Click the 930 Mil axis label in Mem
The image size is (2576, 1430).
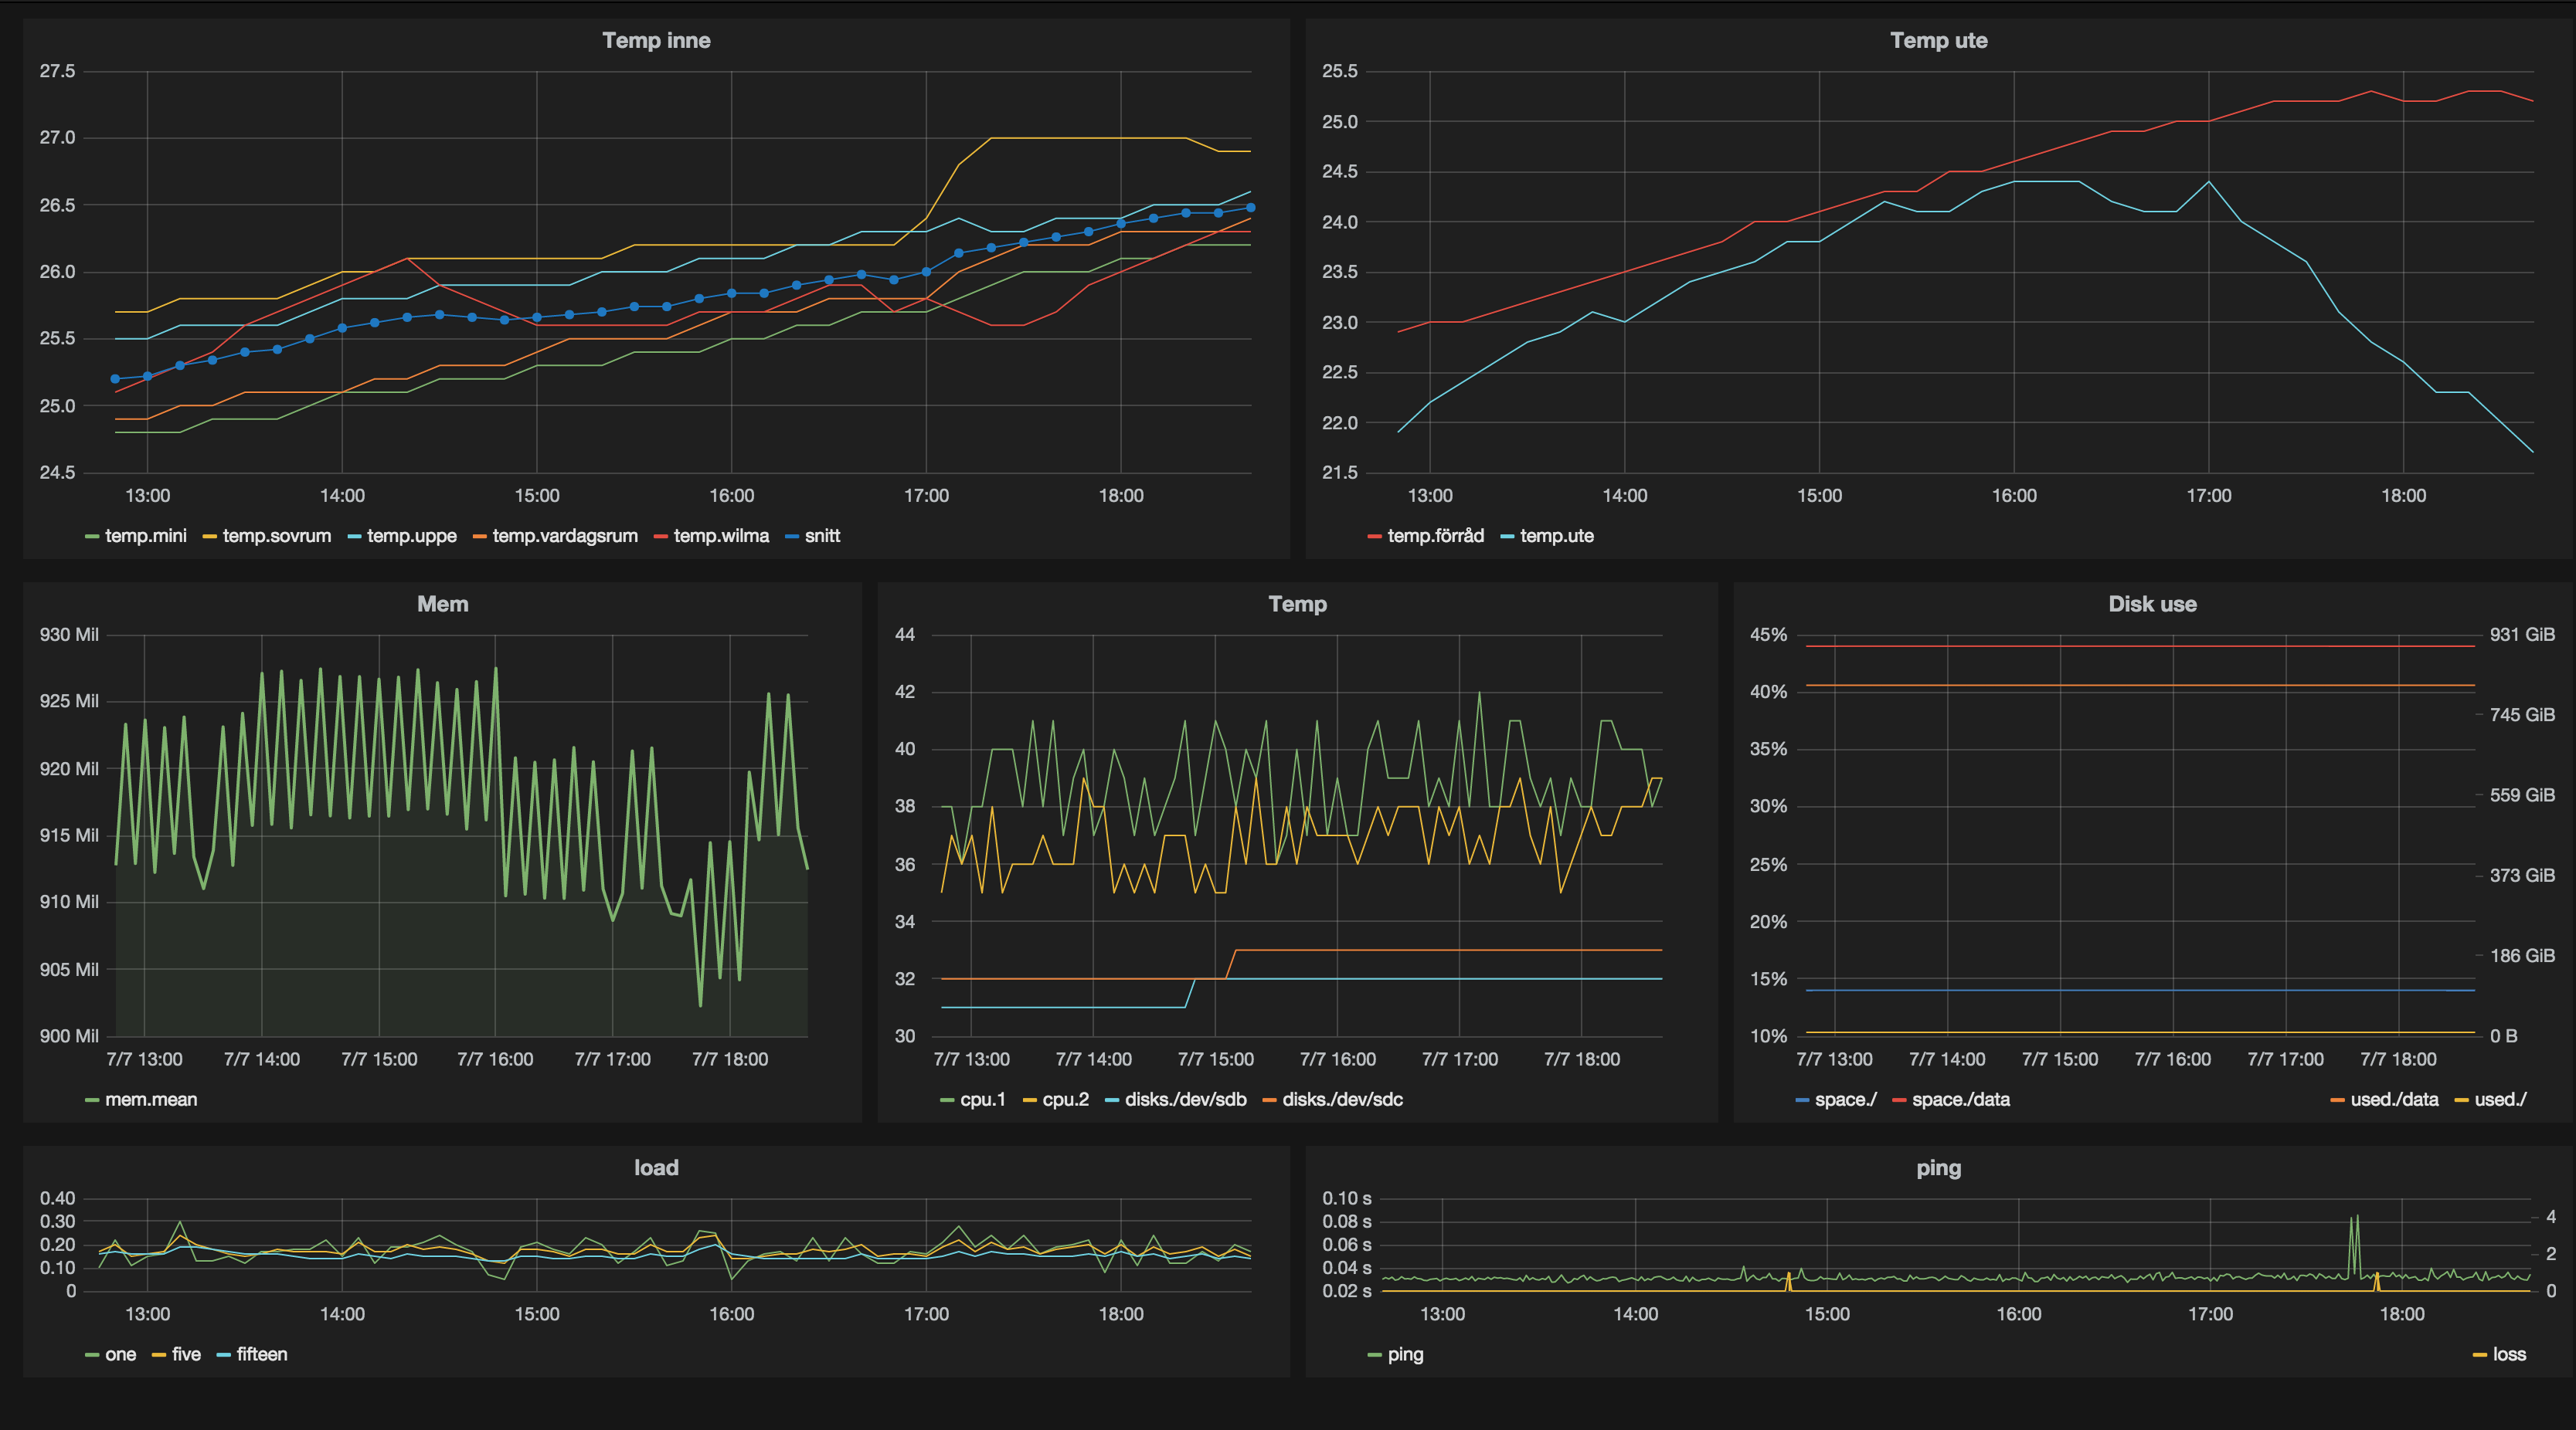[x=69, y=635]
